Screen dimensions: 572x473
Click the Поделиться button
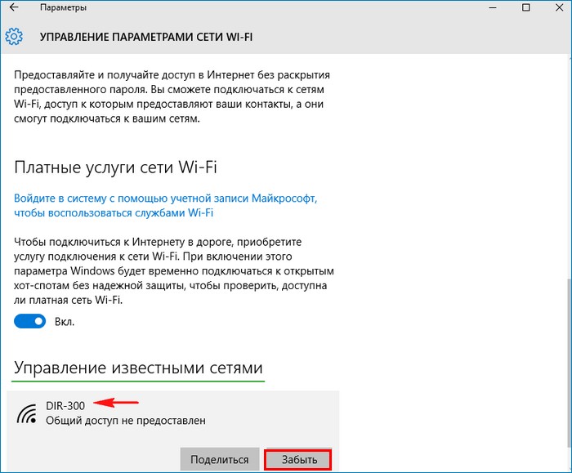220,459
